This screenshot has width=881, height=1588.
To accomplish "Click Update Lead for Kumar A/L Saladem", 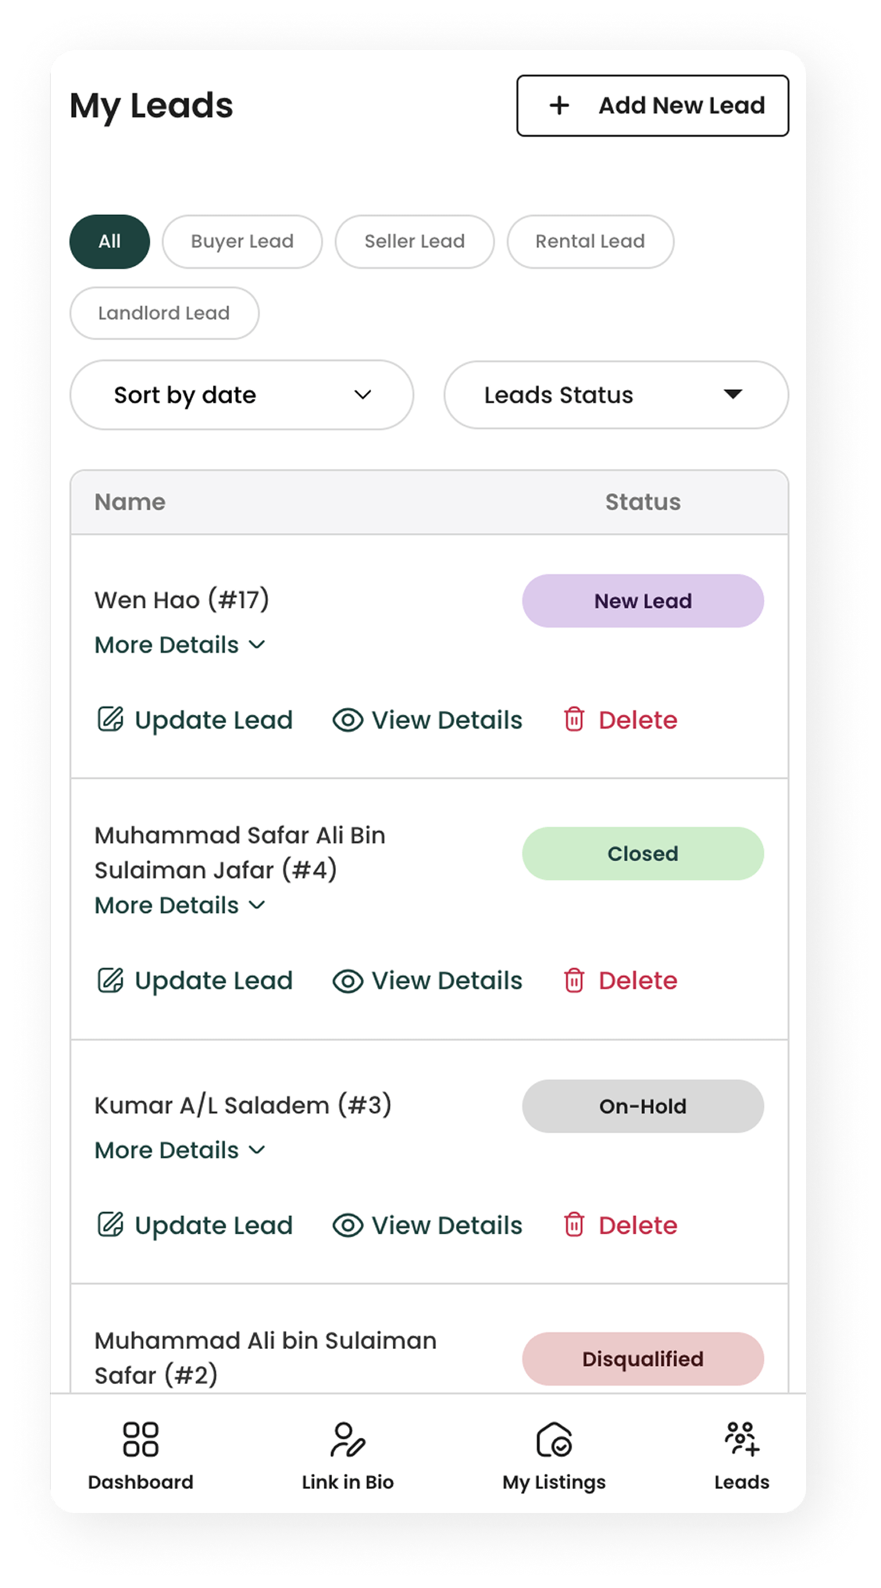I will [x=194, y=1225].
